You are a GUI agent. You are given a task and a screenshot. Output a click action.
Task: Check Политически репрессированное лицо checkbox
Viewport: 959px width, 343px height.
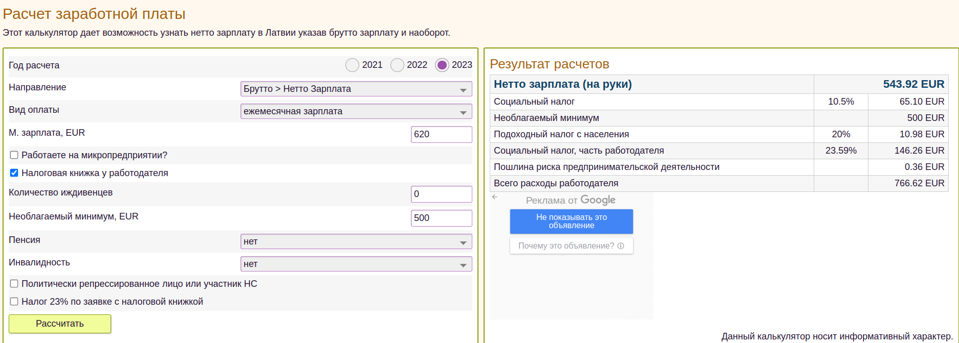(x=14, y=284)
